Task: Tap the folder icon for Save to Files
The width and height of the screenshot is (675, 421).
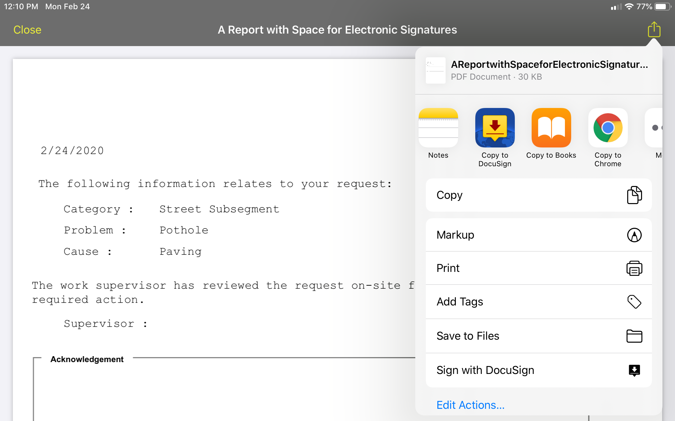Action: coord(634,336)
